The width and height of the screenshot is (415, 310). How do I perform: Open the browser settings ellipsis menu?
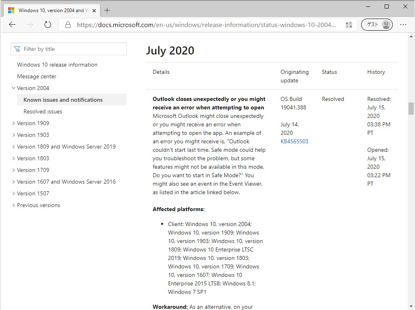tap(403, 25)
